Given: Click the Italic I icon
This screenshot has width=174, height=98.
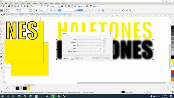Looking at the screenshot, I should click(95, 10).
